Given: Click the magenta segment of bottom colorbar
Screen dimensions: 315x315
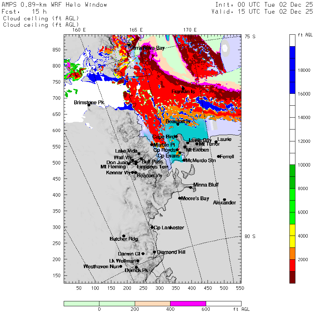Looking at the screenshot, I should click(188, 303).
